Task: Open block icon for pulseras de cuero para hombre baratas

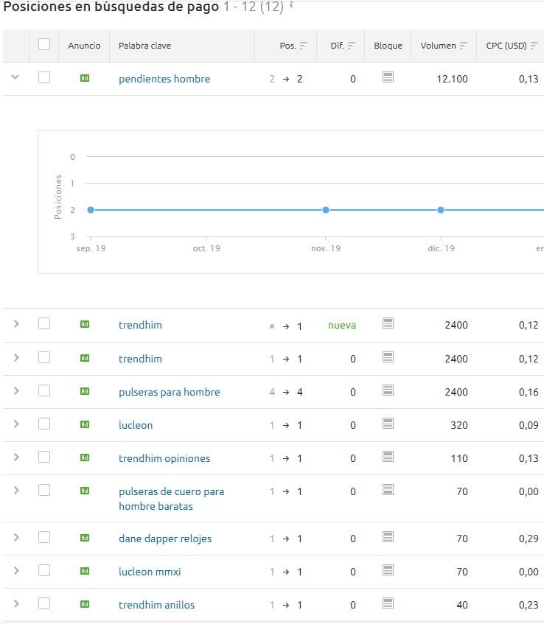Action: tap(388, 489)
